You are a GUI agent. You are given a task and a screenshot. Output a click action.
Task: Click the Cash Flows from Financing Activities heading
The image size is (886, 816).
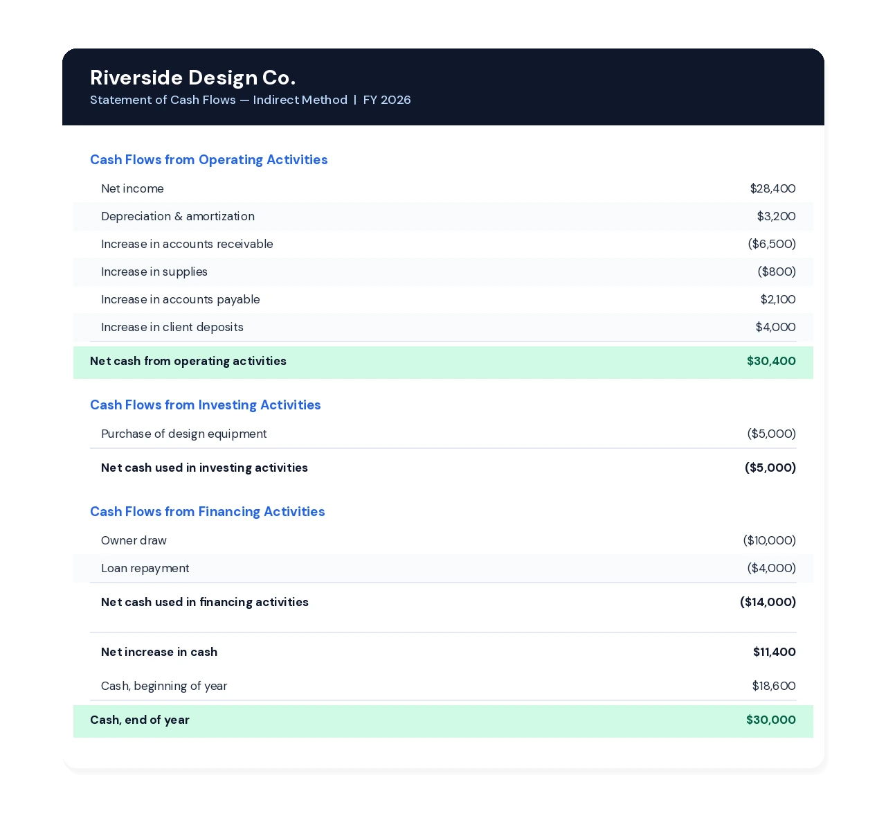tap(208, 512)
